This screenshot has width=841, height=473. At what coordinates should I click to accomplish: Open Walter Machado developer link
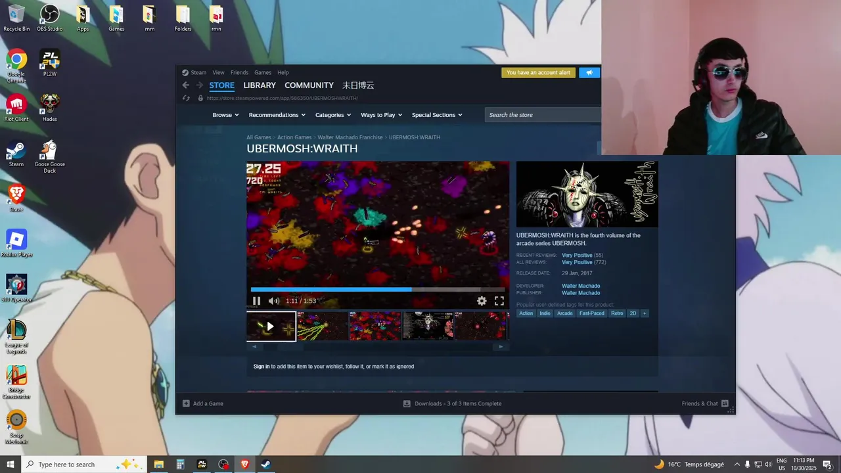click(x=581, y=286)
